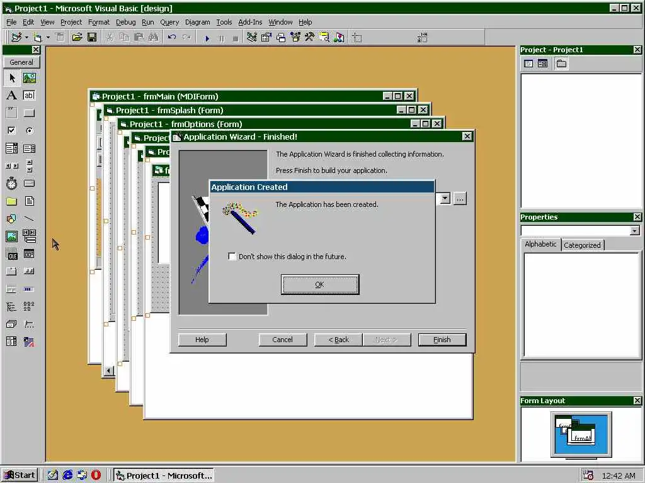Click the General tab of the toolbox

click(21, 62)
